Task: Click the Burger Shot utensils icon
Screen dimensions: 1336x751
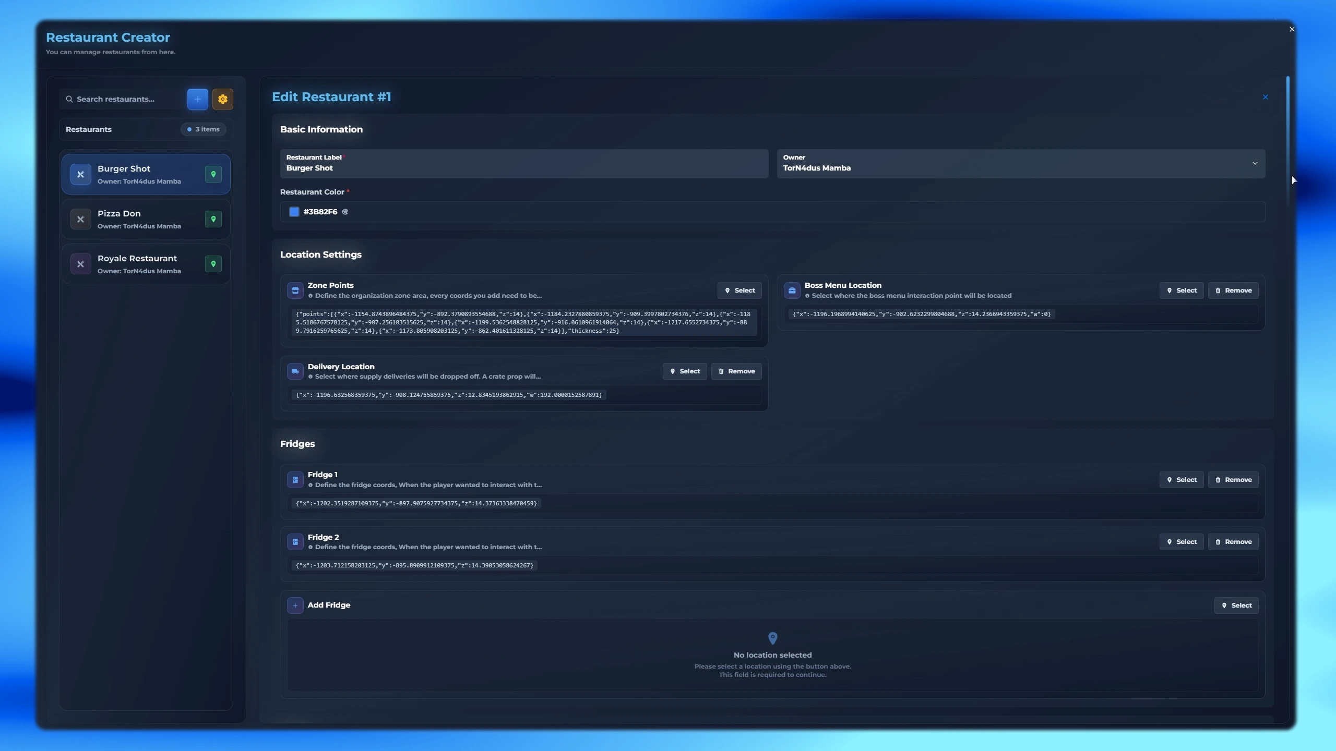Action: click(x=80, y=174)
